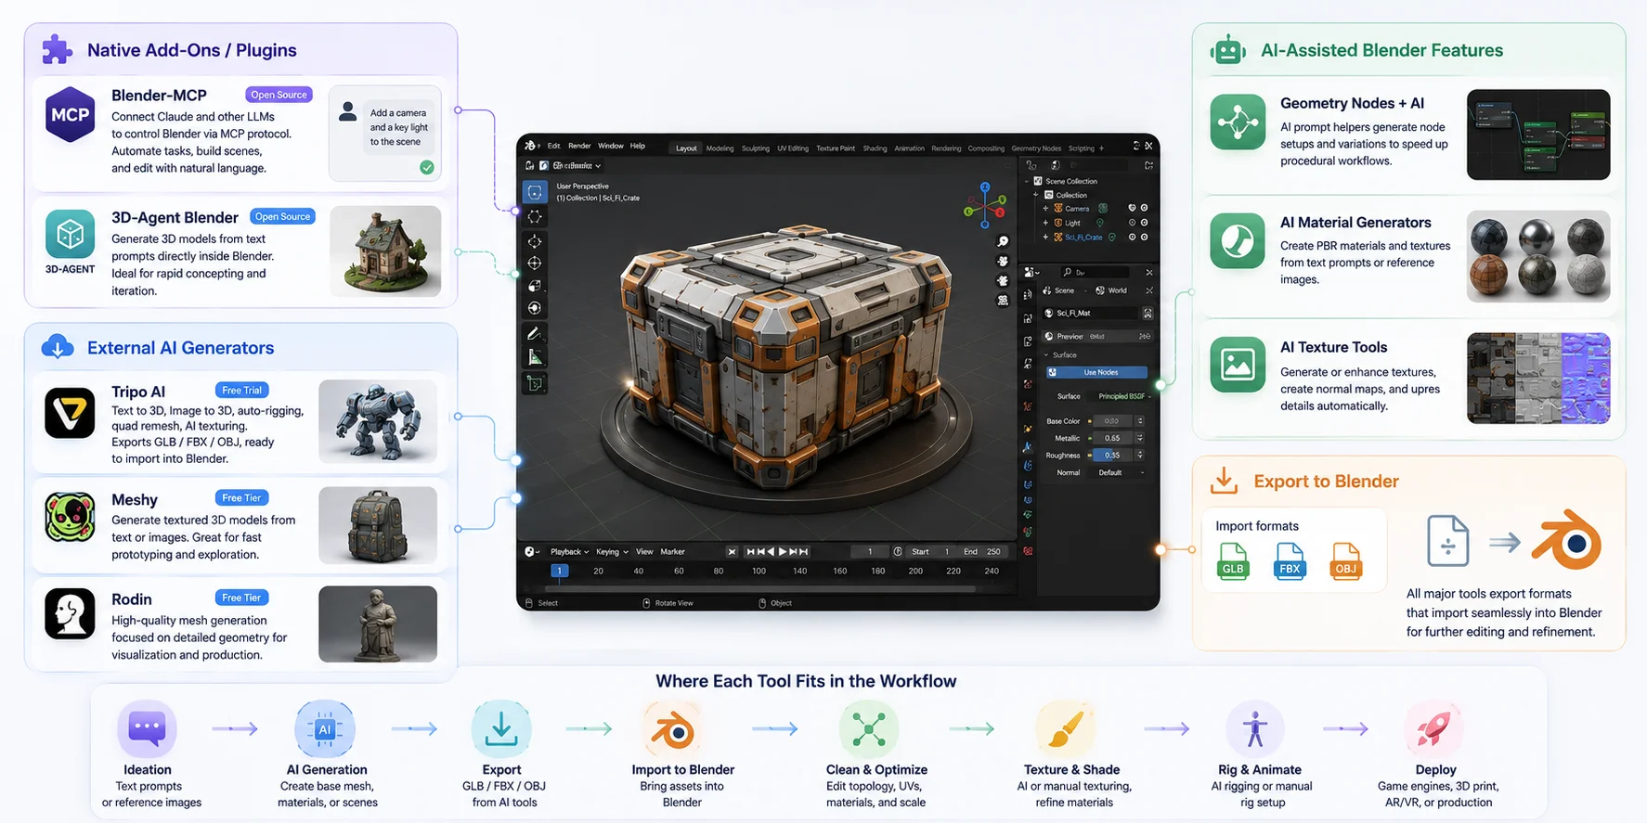Toggle the Use Nodes button

point(1096,372)
